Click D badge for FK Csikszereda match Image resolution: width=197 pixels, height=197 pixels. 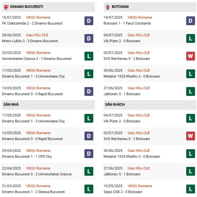click(x=89, y=21)
